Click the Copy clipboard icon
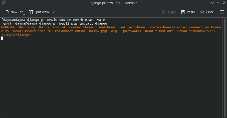Image resolution: width=227 pixels, height=118 pixels. click(x=164, y=12)
